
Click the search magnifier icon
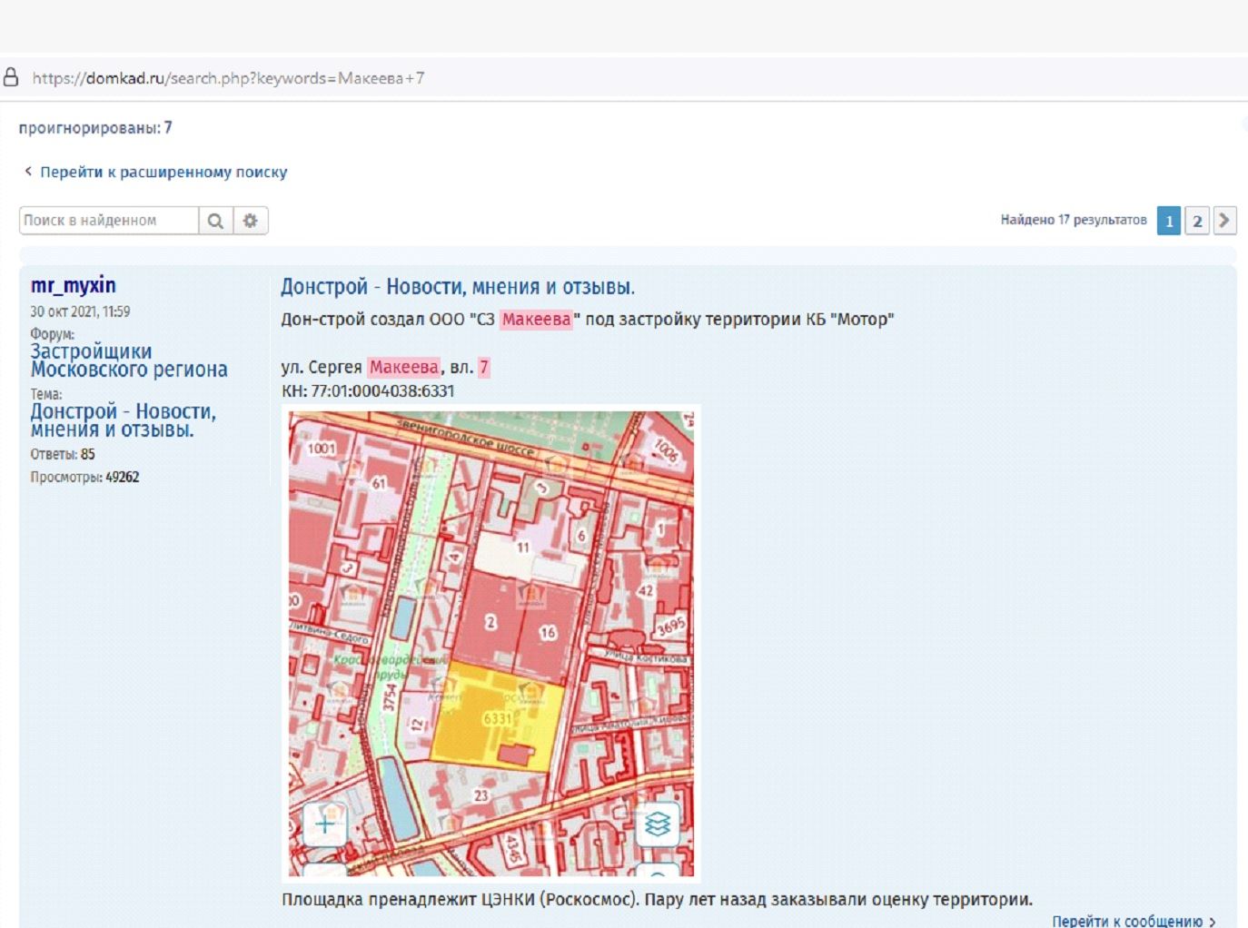(x=216, y=220)
